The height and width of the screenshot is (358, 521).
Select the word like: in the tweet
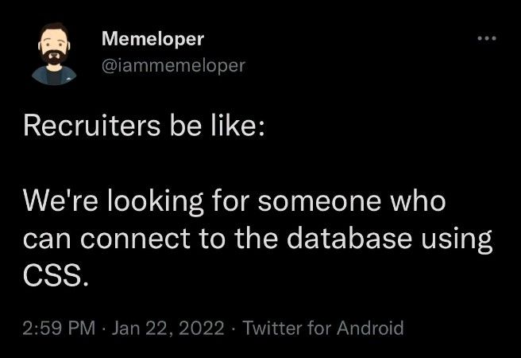coord(238,126)
